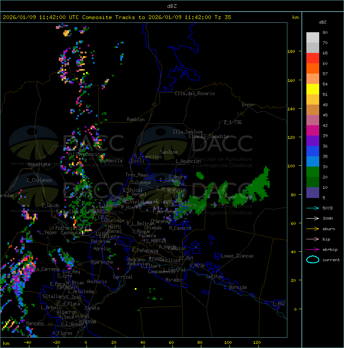Click map label 'MENDOZA'
The image size is (344, 348).
tap(100, 211)
